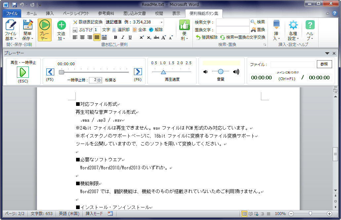Click the 参照 browse button
Image resolution: width=341 pixels, height=220 pixels.
324,64
